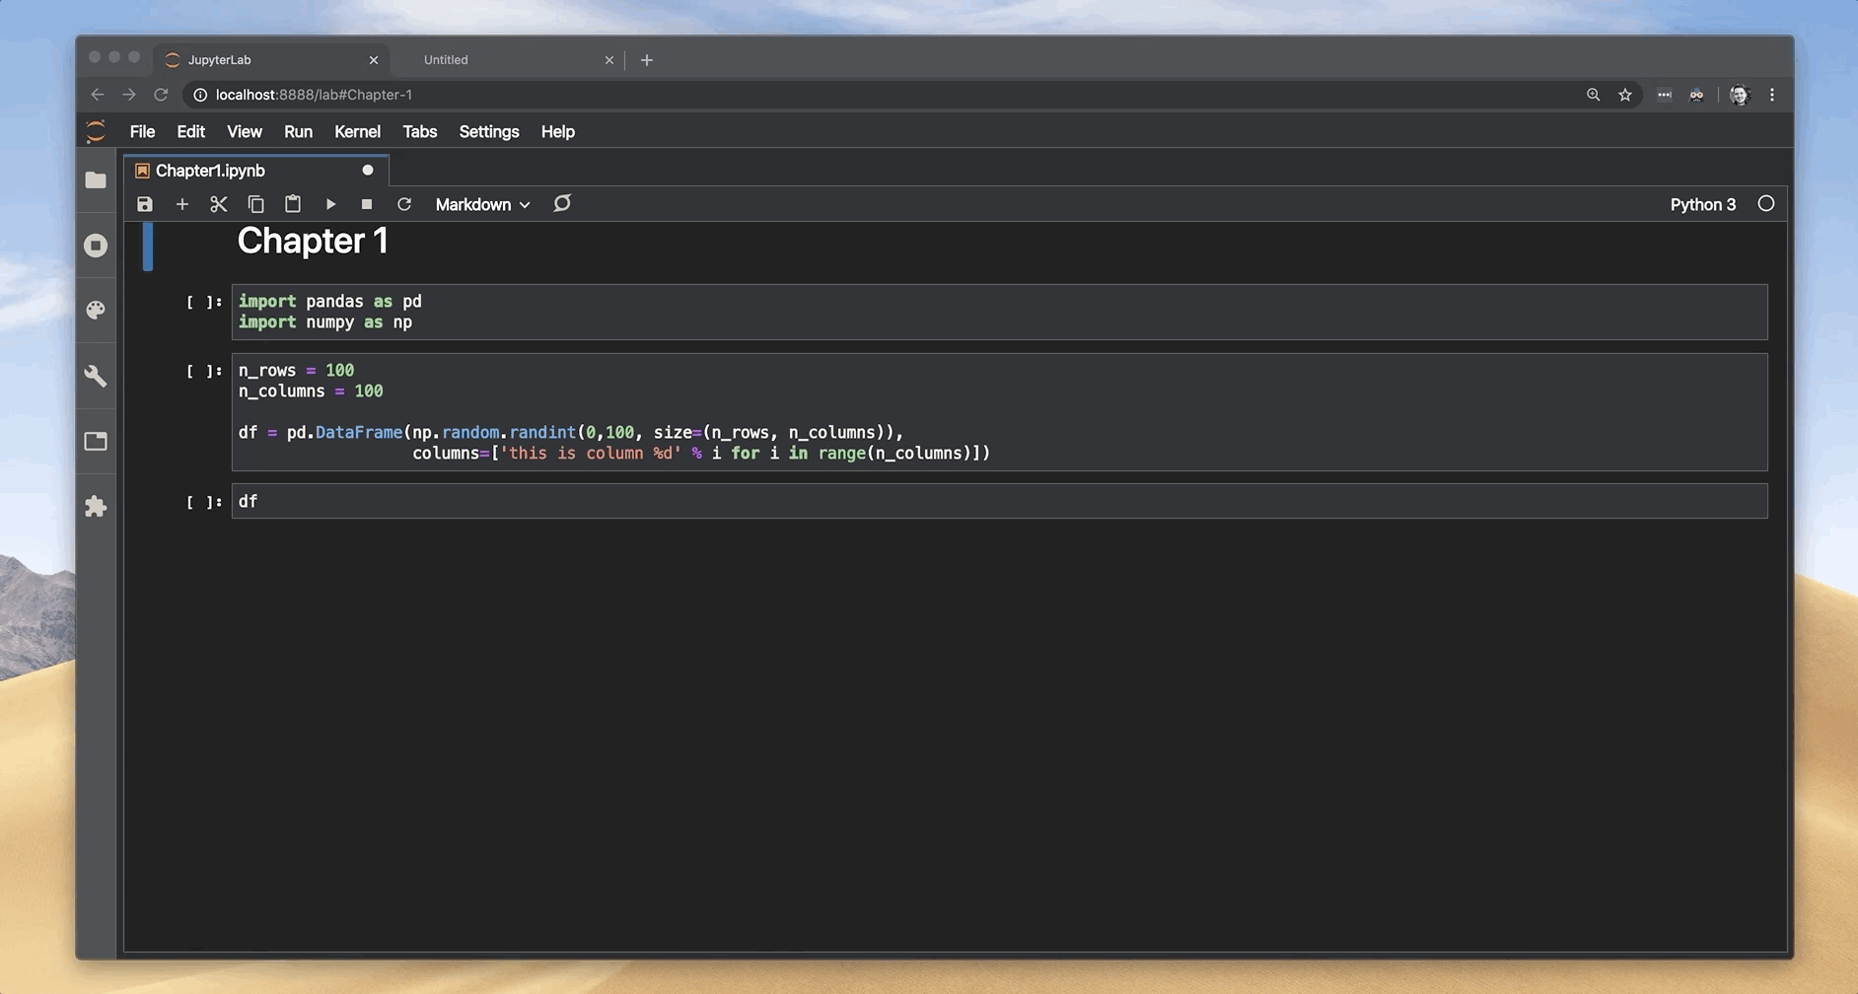
Task: Open the Commands palette sidebar
Action: [96, 311]
